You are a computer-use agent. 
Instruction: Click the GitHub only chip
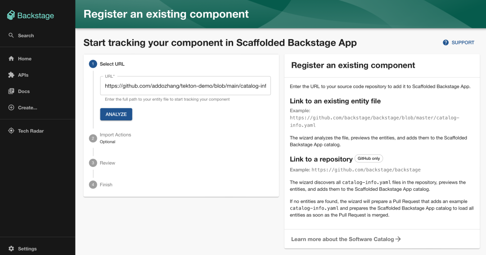click(369, 158)
